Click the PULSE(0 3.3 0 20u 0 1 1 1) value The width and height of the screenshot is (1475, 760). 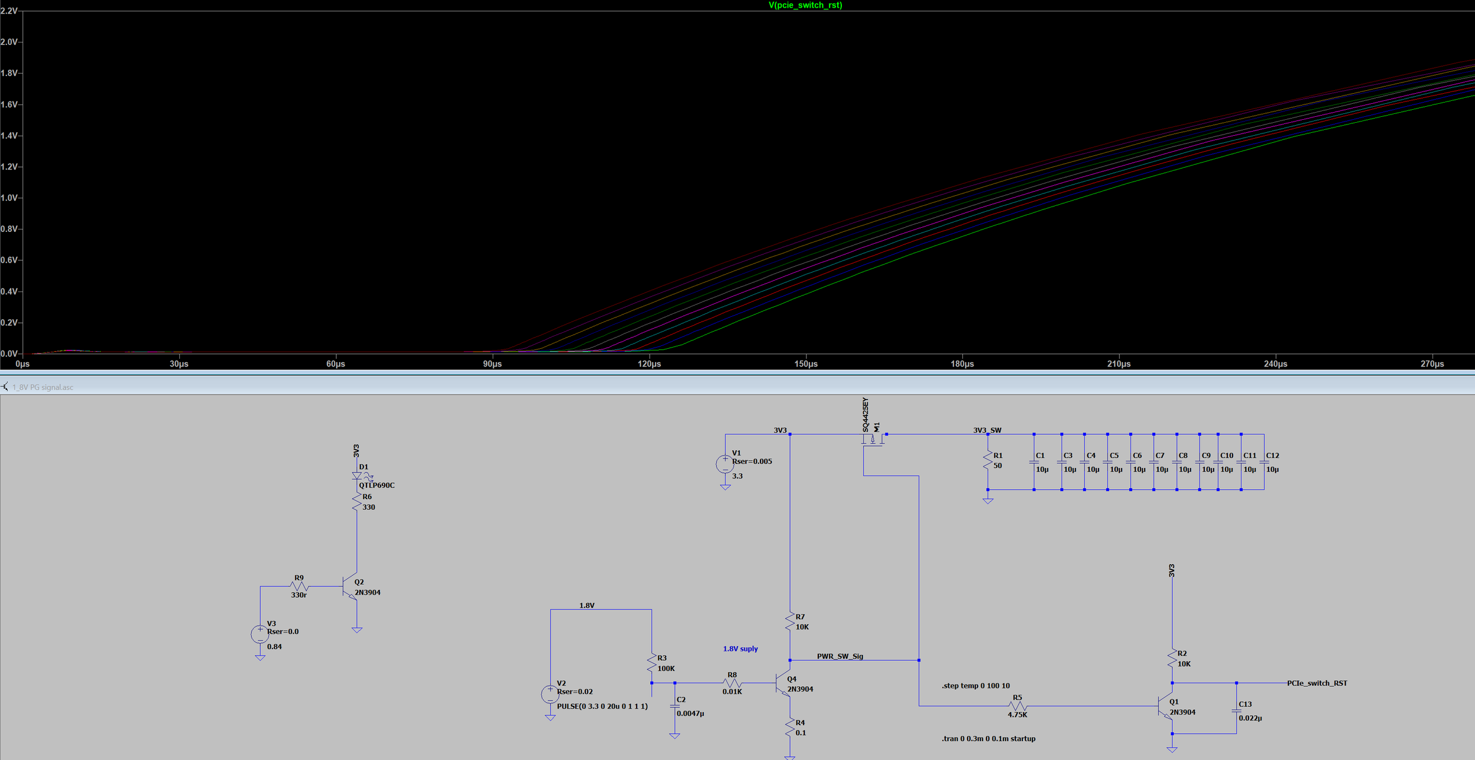click(x=602, y=706)
